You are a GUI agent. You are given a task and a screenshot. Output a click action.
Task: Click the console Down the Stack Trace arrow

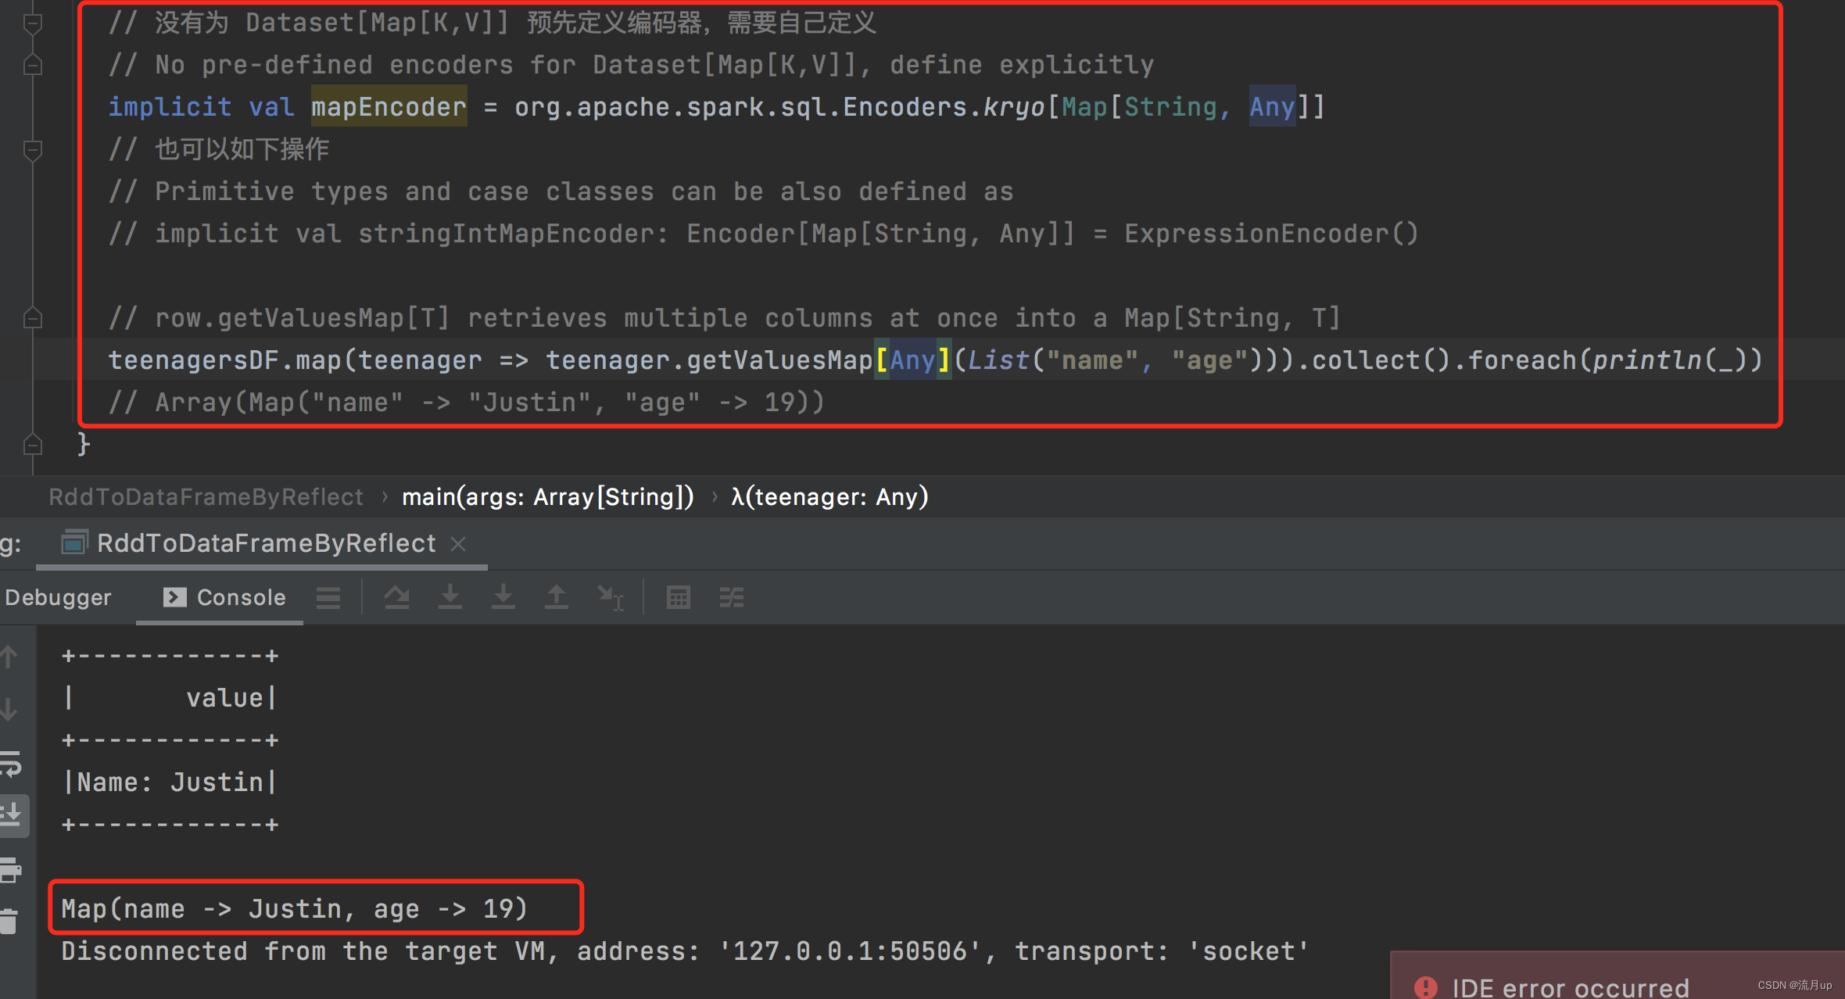(x=9, y=710)
